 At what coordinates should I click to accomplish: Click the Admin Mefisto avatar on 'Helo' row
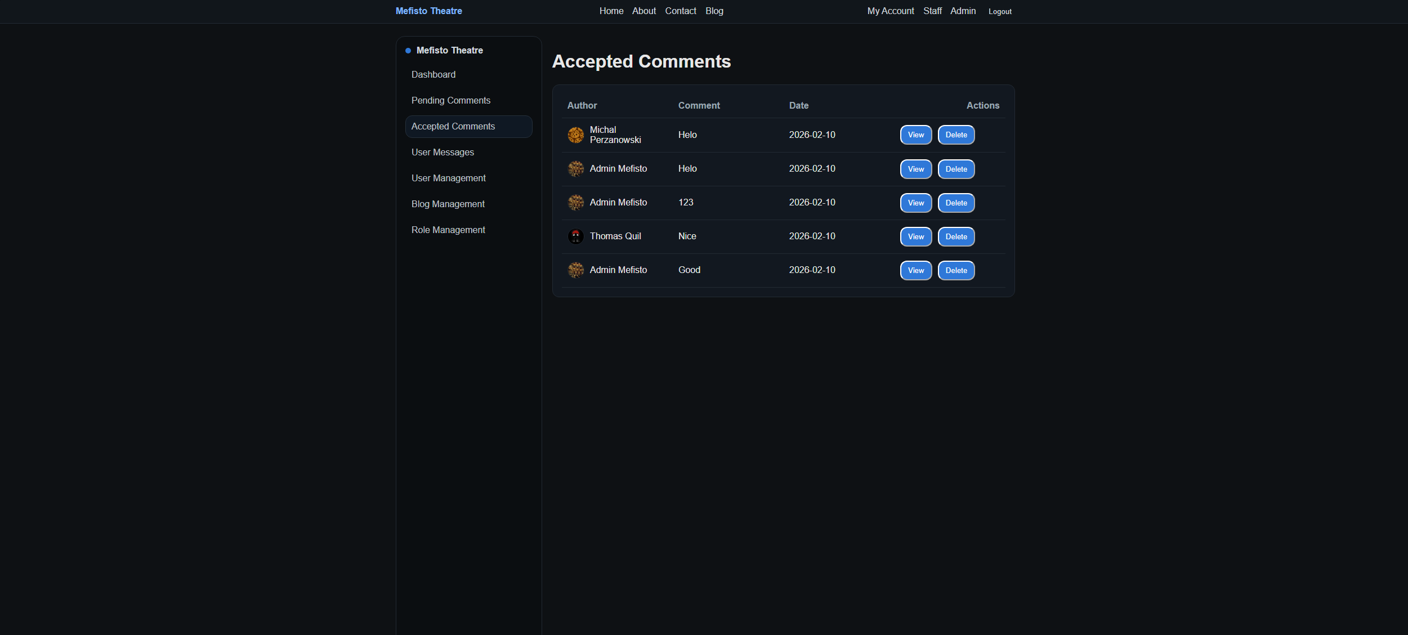tap(576, 169)
